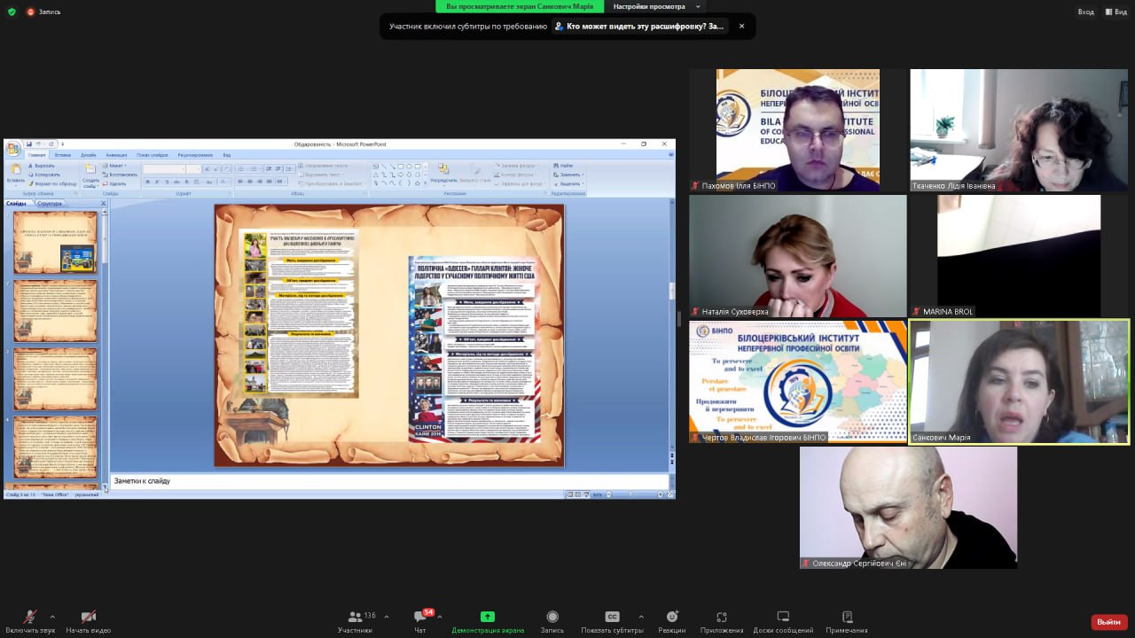
Task: Open the Вид view layout menu
Action: 1115,12
